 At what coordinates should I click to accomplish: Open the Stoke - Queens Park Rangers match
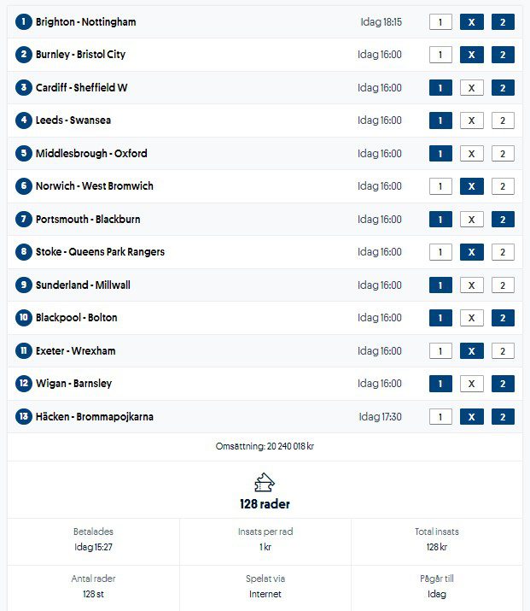pyautogui.click(x=100, y=252)
